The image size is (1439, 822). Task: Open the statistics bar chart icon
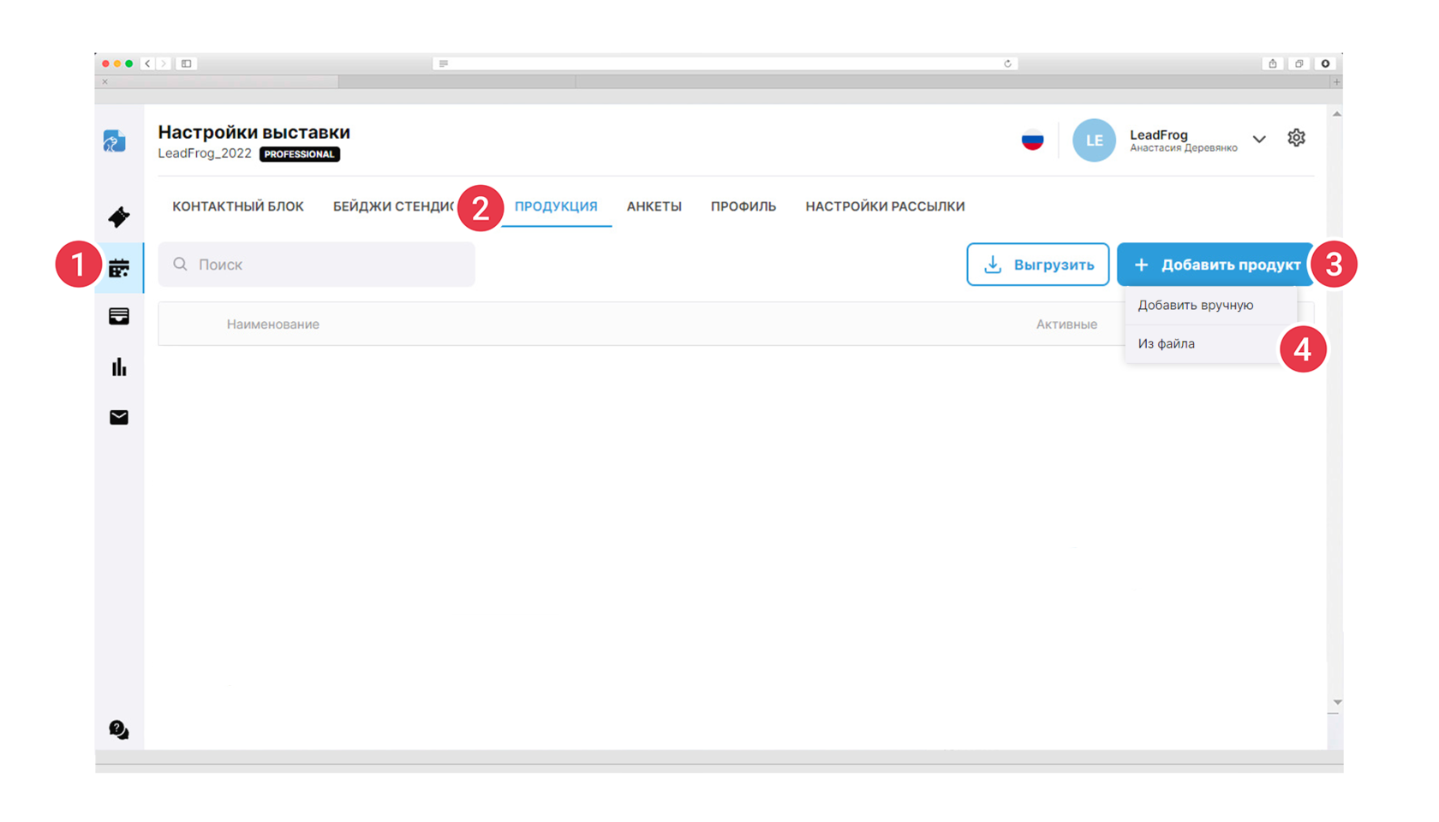coord(119,367)
